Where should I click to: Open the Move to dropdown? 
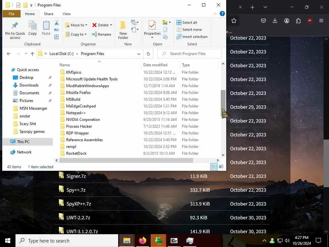pos(76,25)
